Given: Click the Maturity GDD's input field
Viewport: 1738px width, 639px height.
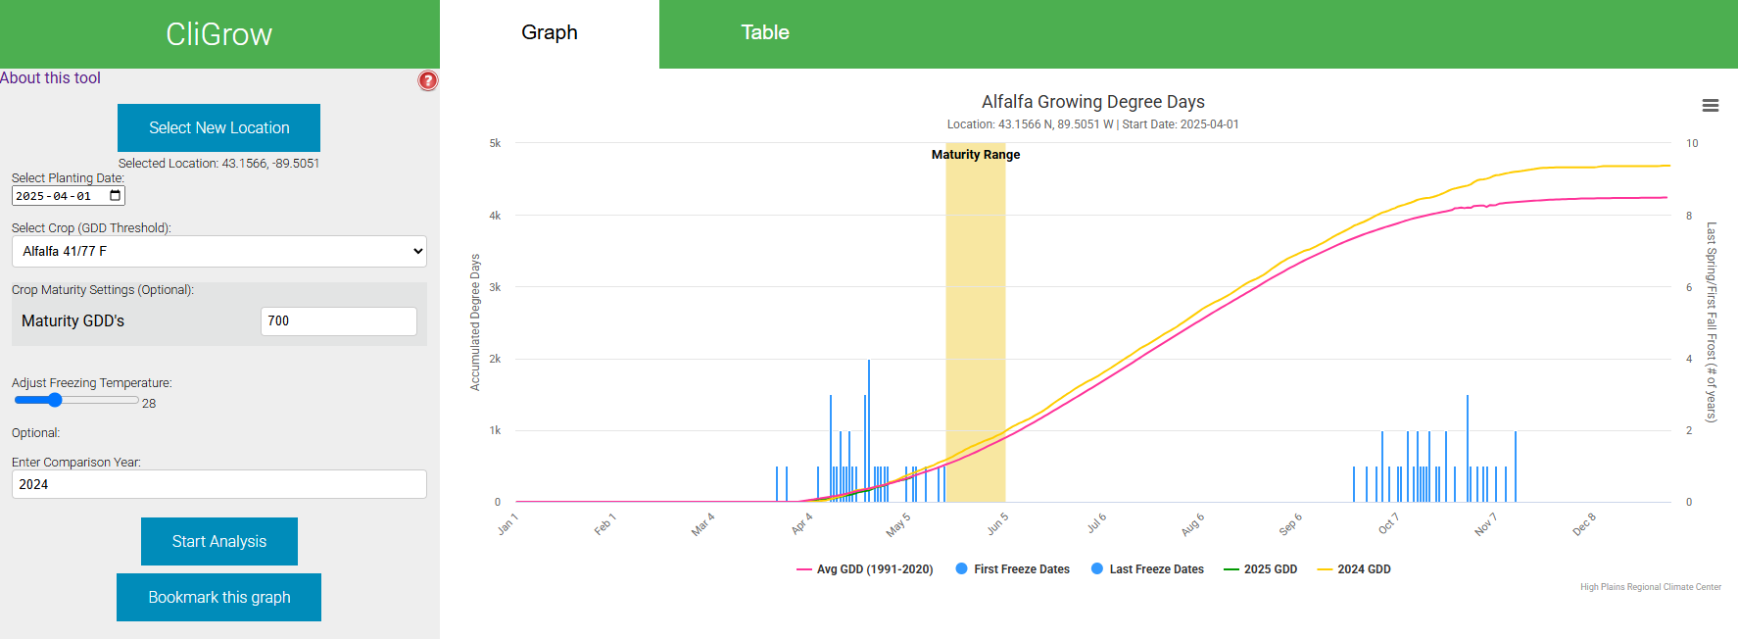Looking at the screenshot, I should point(338,321).
